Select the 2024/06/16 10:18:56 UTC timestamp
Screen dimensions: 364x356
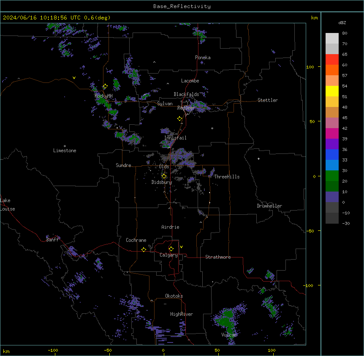[x=41, y=18]
